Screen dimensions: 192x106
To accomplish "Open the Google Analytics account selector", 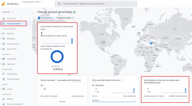I will tap(33, 2).
